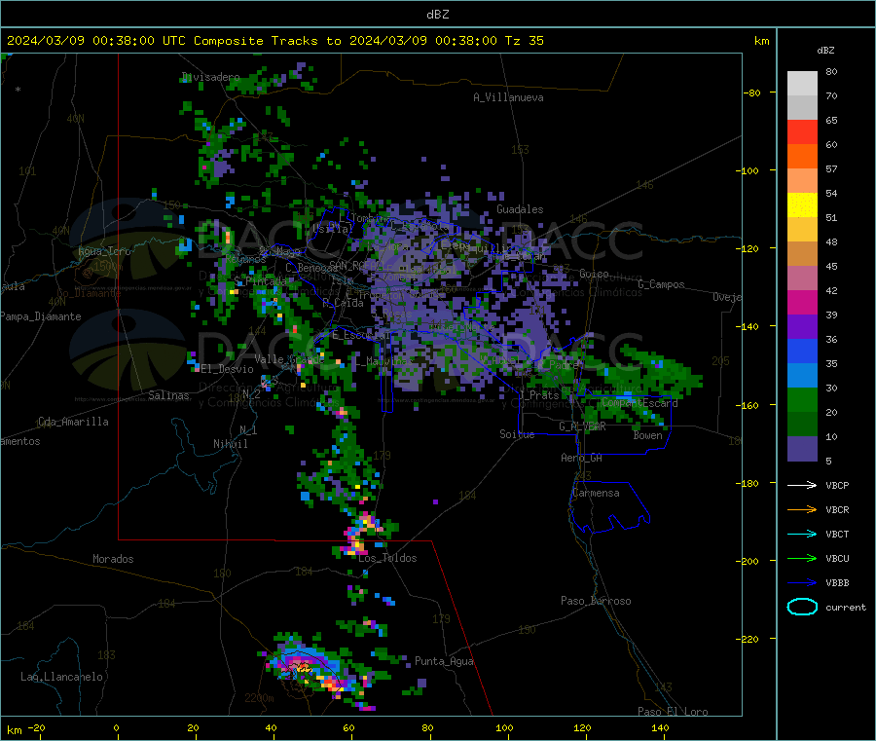Click the blue 35 dBZ color swatch
Screen dimensions: 876x741
tap(802, 351)
